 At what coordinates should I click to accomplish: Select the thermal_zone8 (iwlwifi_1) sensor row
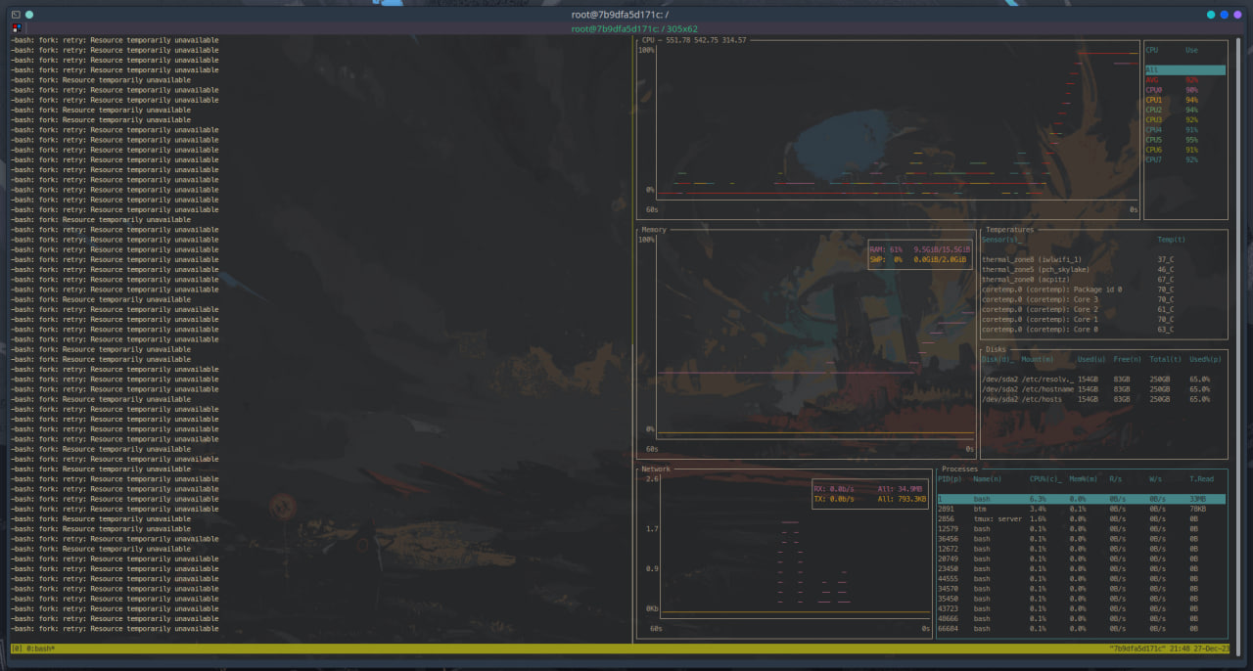tap(1103, 259)
